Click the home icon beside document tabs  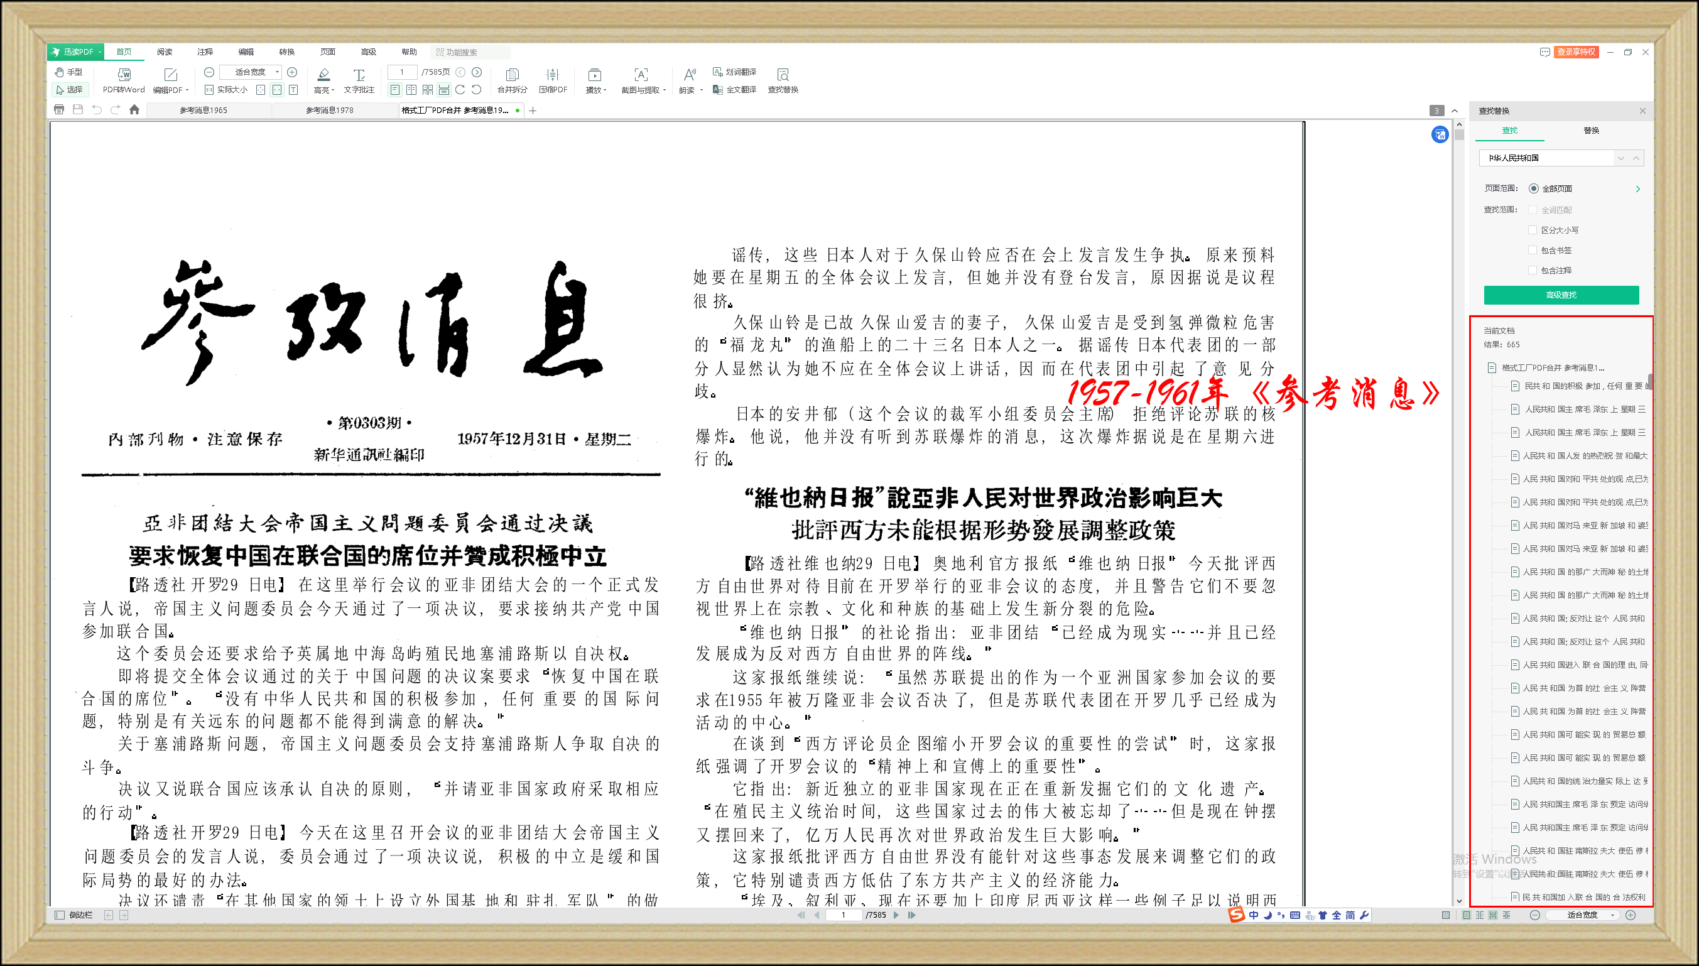[x=134, y=109]
